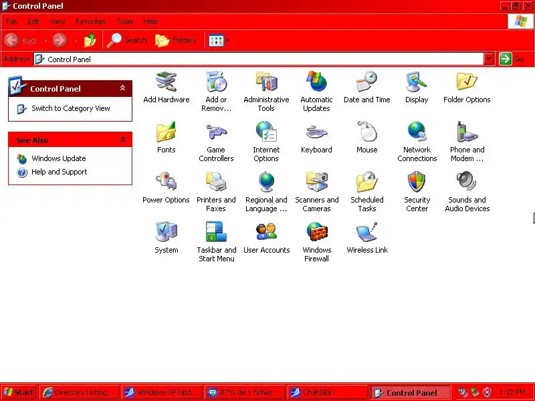
Task: Click the system tray clock
Action: coord(512,392)
